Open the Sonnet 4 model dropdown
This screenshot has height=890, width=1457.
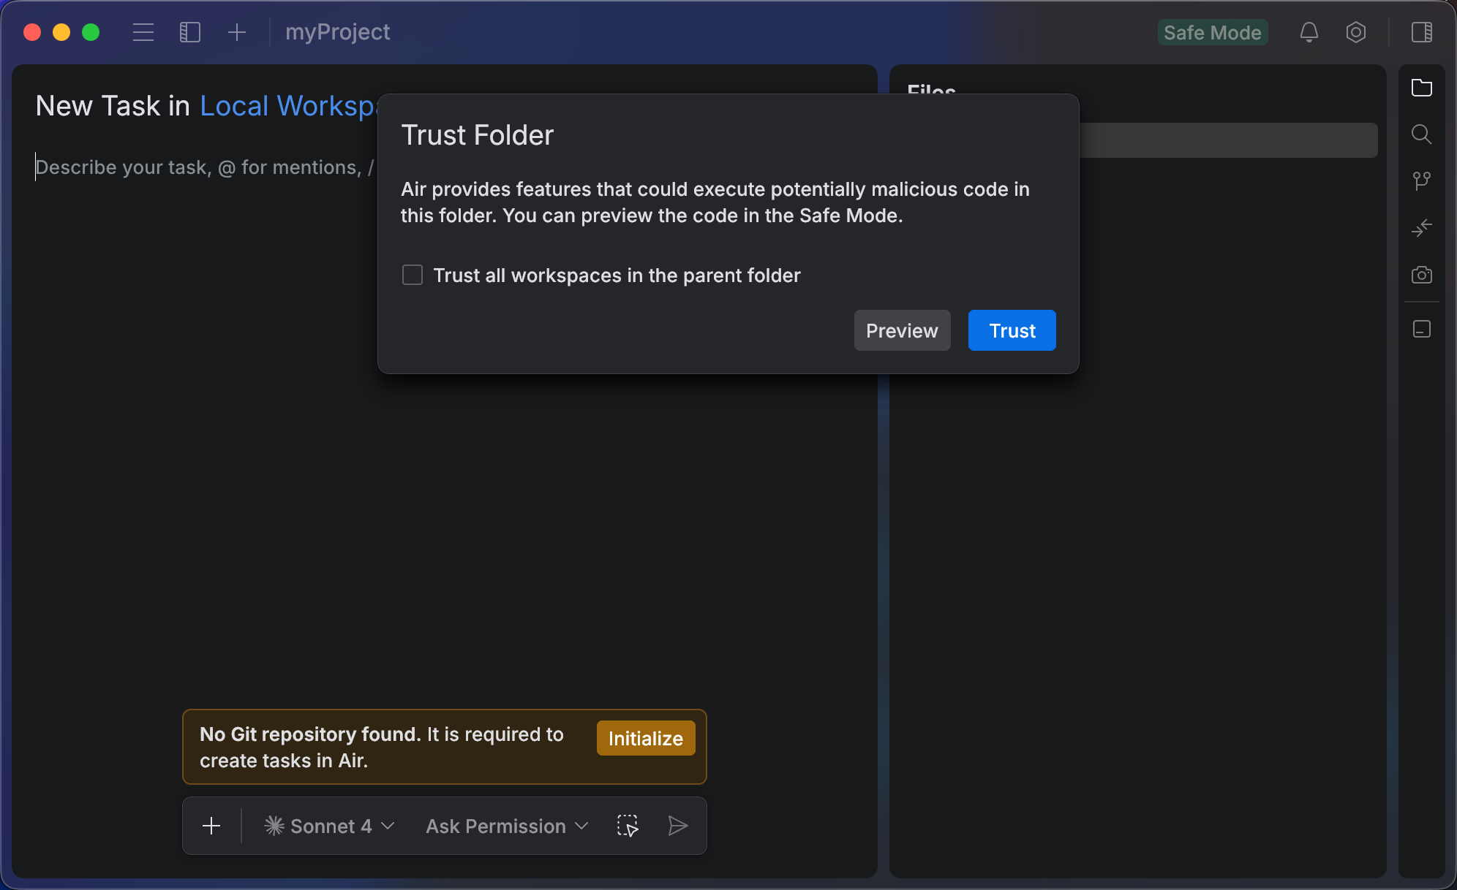coord(330,826)
